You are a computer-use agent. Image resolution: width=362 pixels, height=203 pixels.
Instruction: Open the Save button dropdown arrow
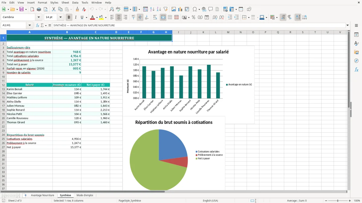pos(26,9)
